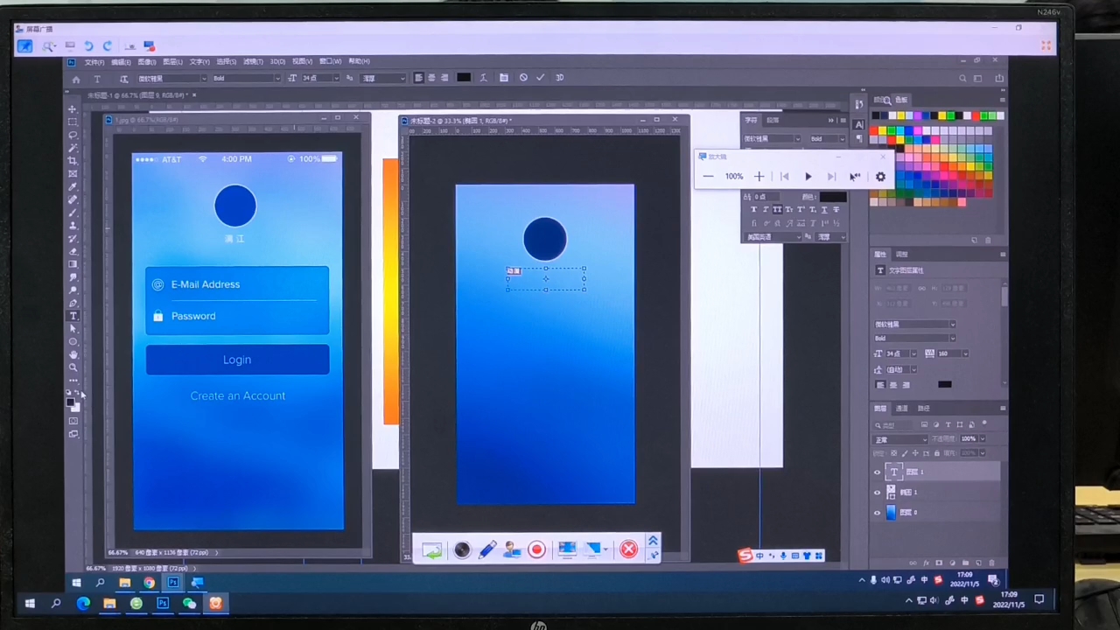Select the Path Selection arrow tool

73,329
